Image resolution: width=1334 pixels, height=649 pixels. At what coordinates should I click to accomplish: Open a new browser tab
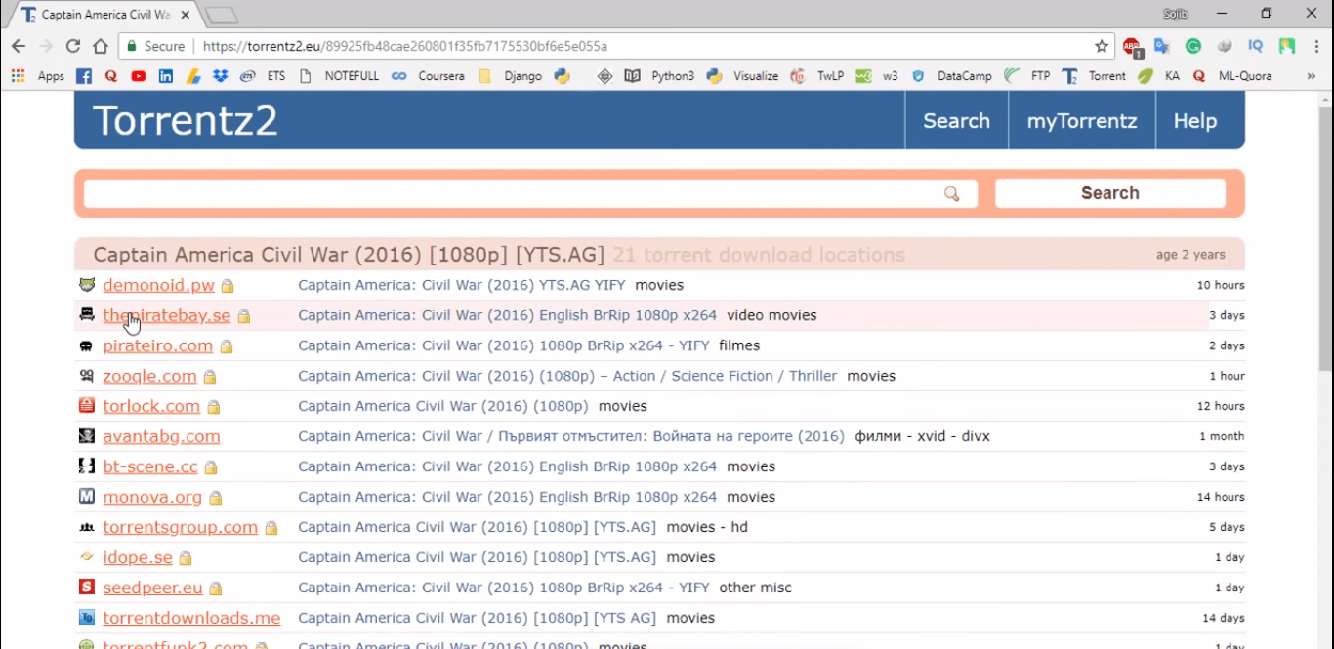(x=222, y=16)
